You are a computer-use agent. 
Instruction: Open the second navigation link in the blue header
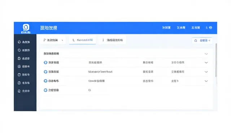point(181,27)
